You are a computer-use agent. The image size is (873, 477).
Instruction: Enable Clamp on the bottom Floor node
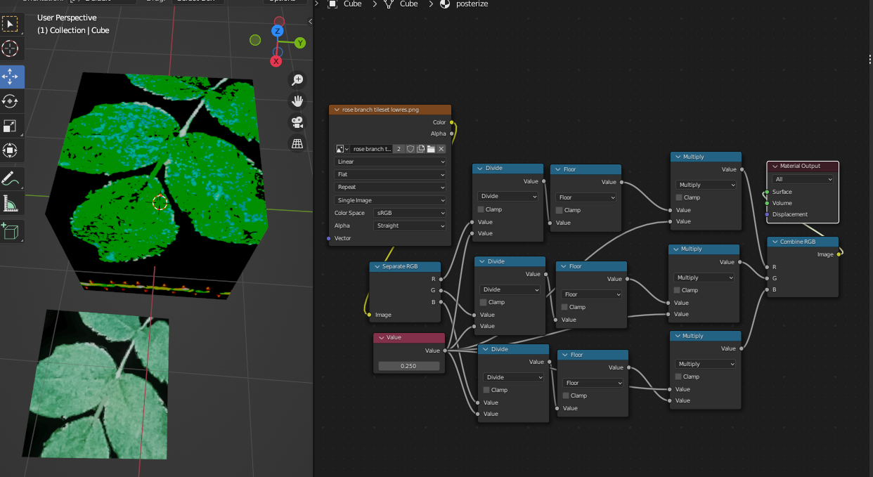tap(565, 396)
